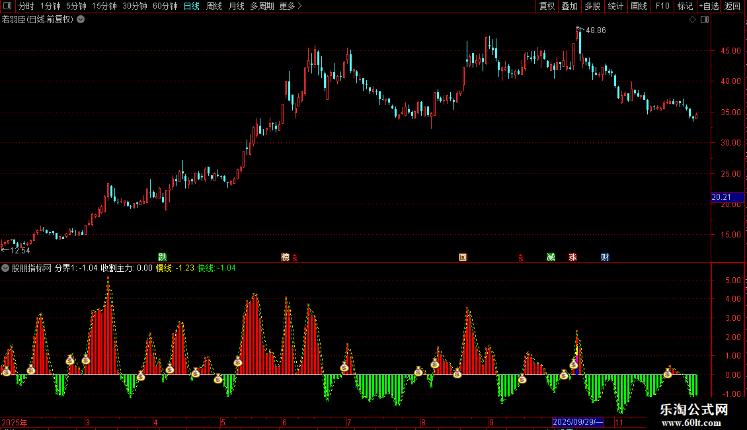Add stock with +自选 button
This screenshot has width=747, height=430.
(x=709, y=6)
